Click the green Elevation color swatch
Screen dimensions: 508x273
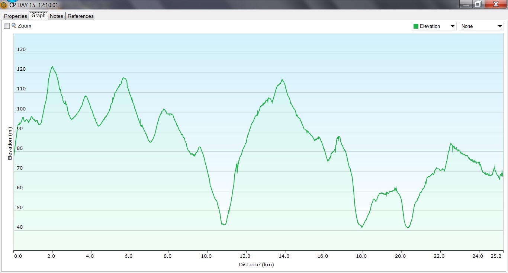(x=416, y=26)
